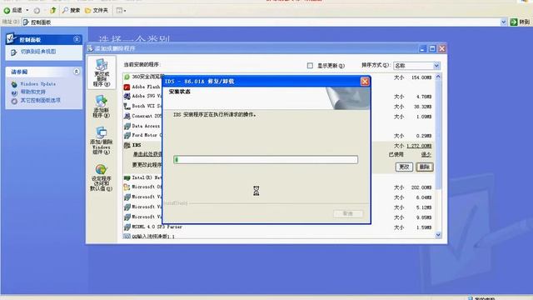Close the 添加或删除程序 window

[x=441, y=48]
